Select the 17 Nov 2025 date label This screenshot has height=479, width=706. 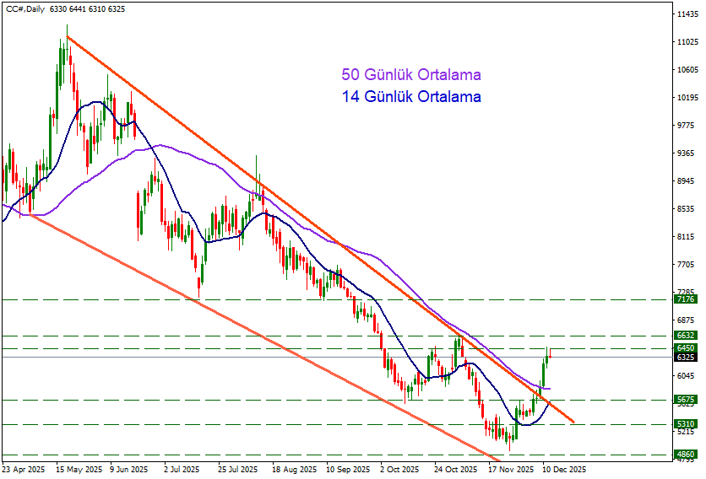512,469
